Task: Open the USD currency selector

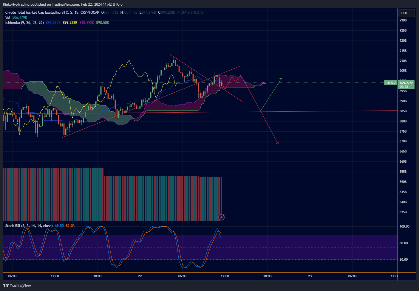Action: [x=406, y=13]
